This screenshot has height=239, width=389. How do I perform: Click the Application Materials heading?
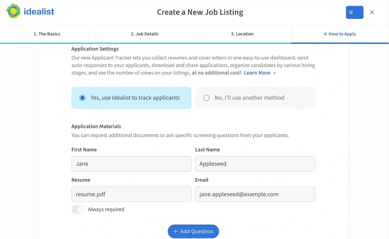click(x=96, y=126)
